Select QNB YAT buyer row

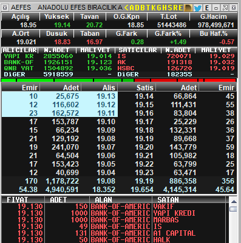tap(59, 68)
